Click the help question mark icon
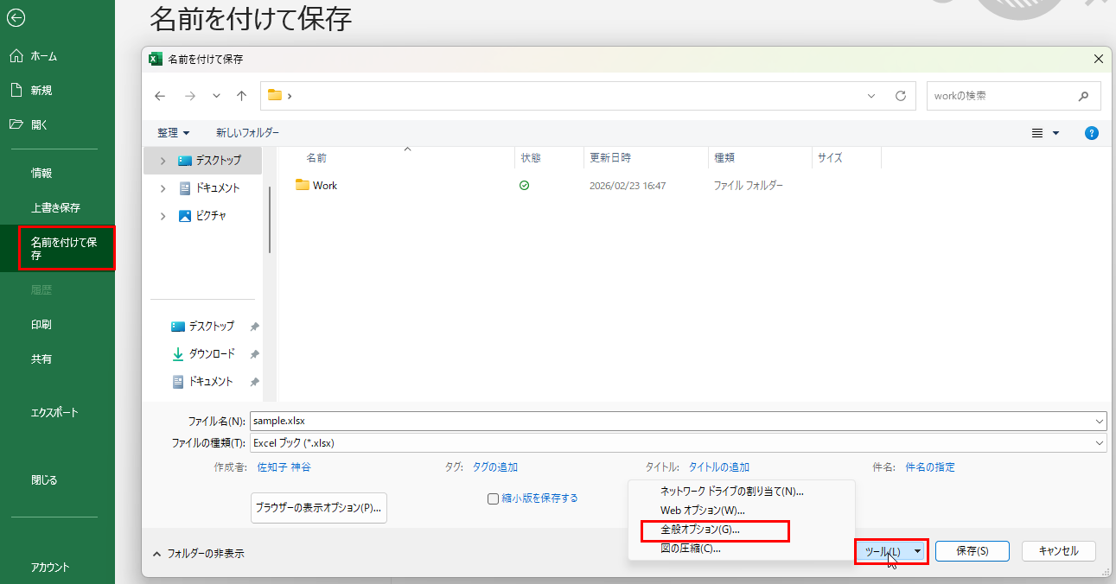 pyautogui.click(x=1091, y=133)
